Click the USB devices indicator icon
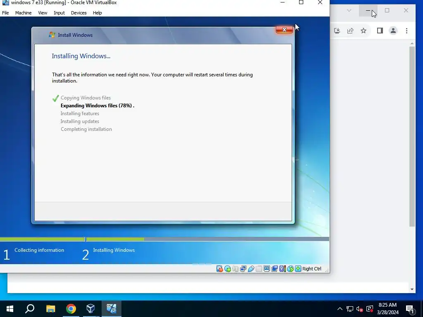The height and width of the screenshot is (317, 423). [x=251, y=269]
